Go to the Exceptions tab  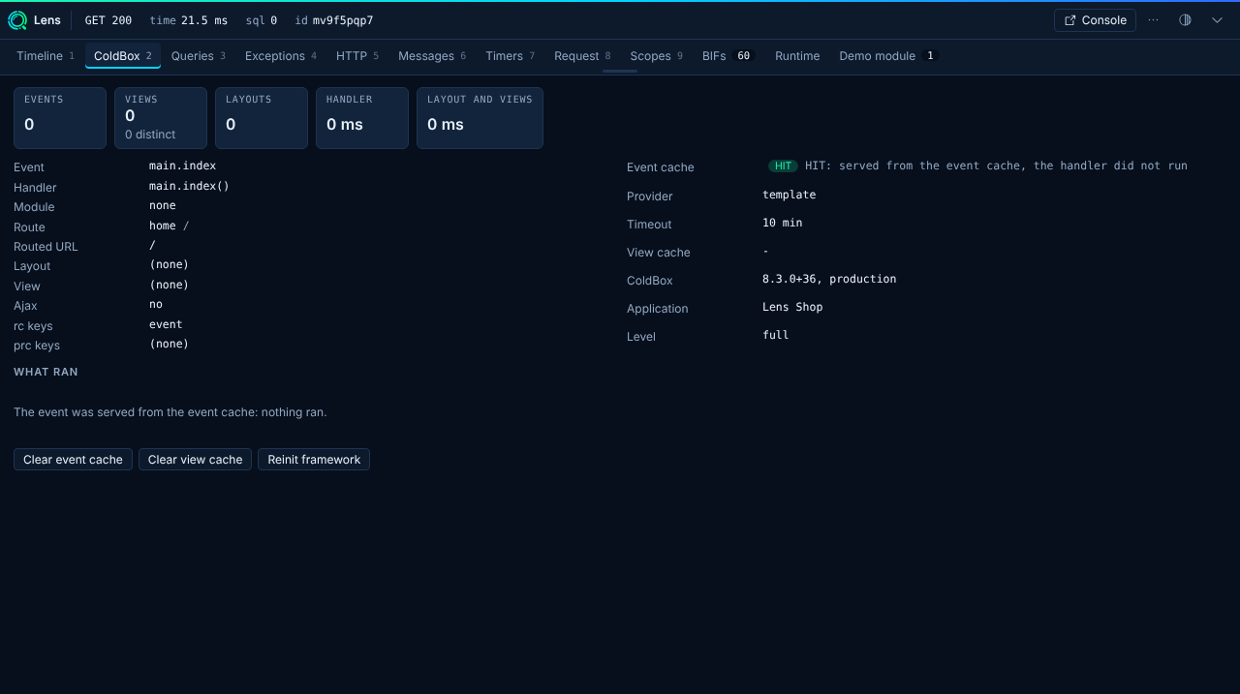click(x=281, y=56)
